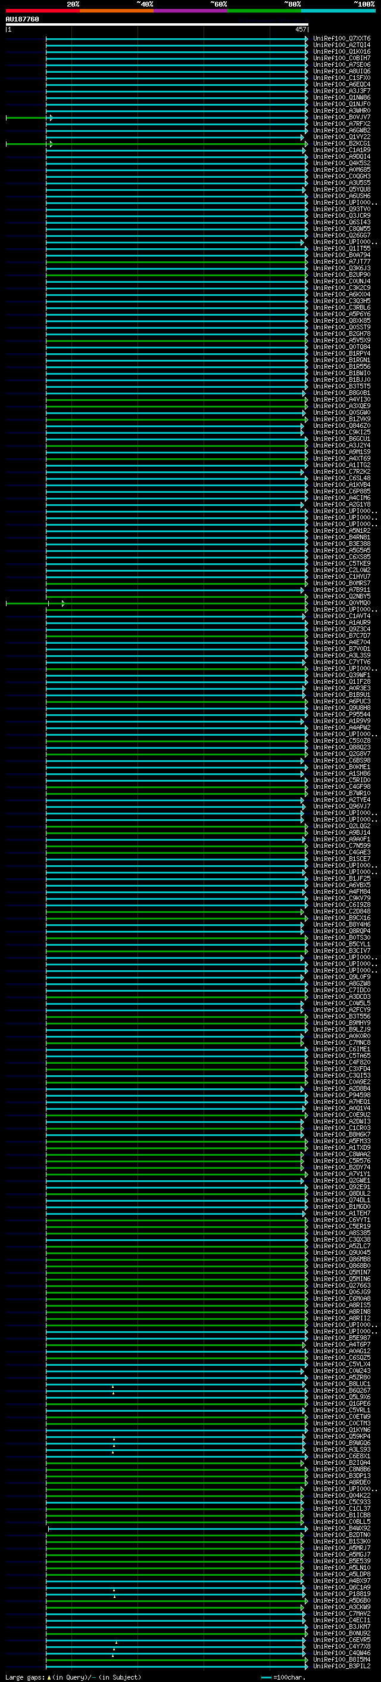Select hit label UniRef100_Q9U8H8
Screen dimensions: 381x1682
tap(342, 708)
